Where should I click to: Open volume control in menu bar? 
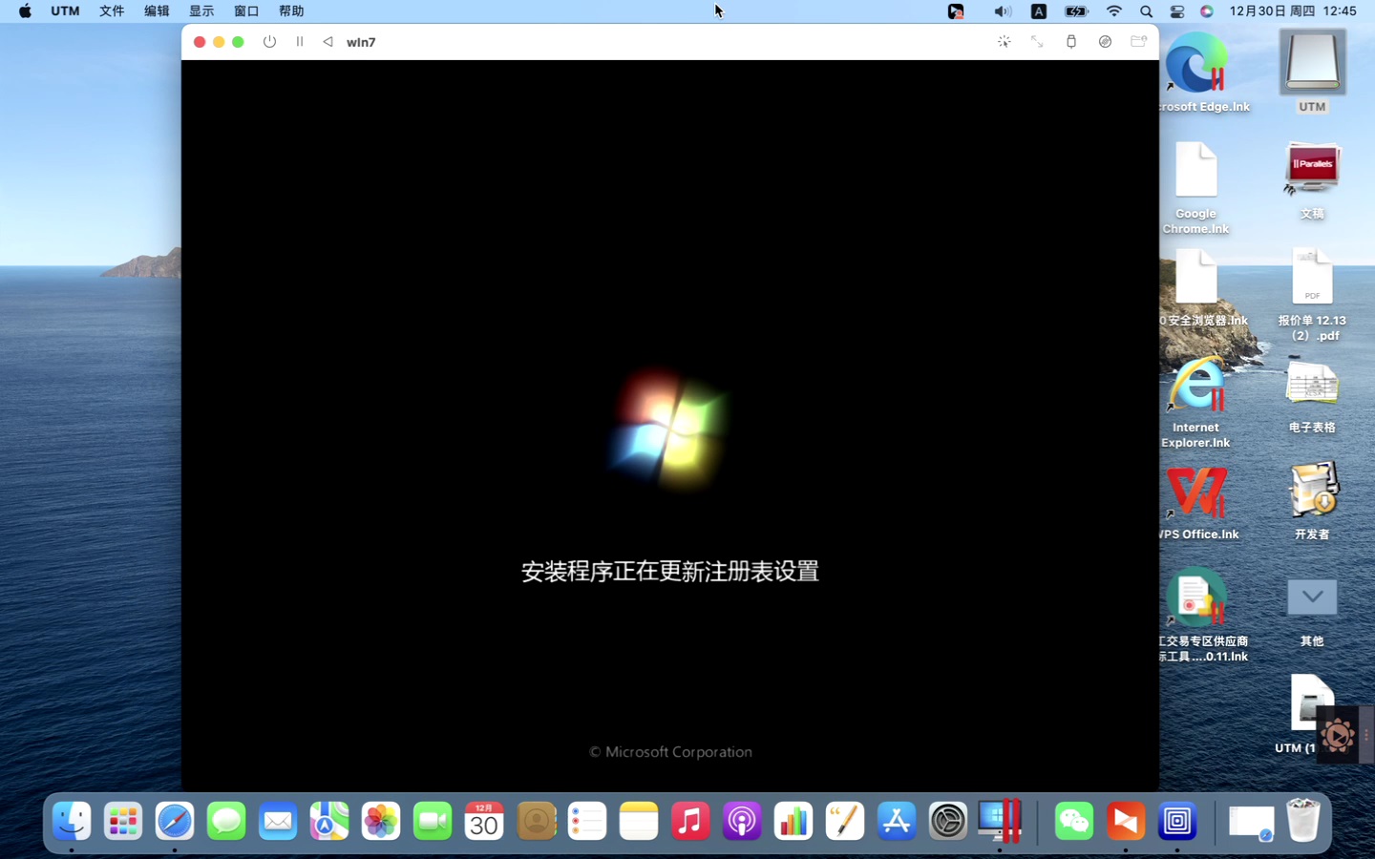[1002, 11]
